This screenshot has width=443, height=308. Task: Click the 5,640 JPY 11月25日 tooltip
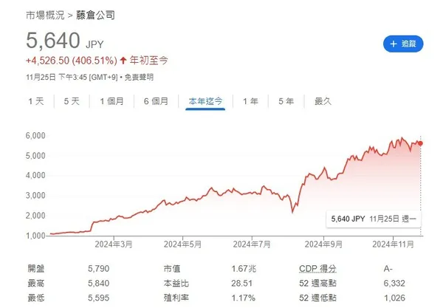(374, 219)
